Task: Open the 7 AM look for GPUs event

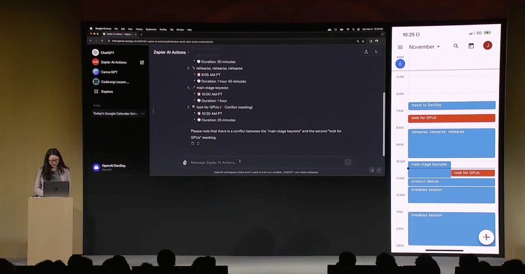Action: tap(451, 118)
